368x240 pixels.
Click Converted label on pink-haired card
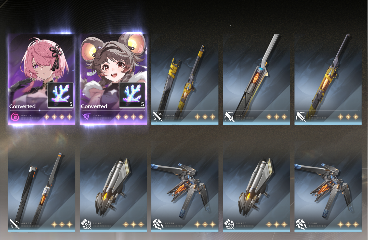[x=22, y=106]
